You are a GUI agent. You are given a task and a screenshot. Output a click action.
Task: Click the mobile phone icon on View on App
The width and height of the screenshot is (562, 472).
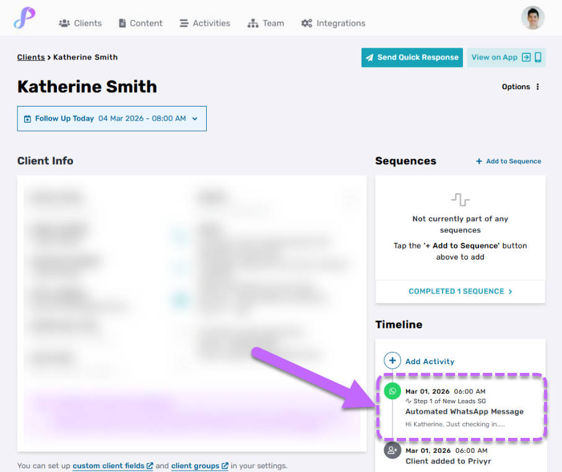538,57
